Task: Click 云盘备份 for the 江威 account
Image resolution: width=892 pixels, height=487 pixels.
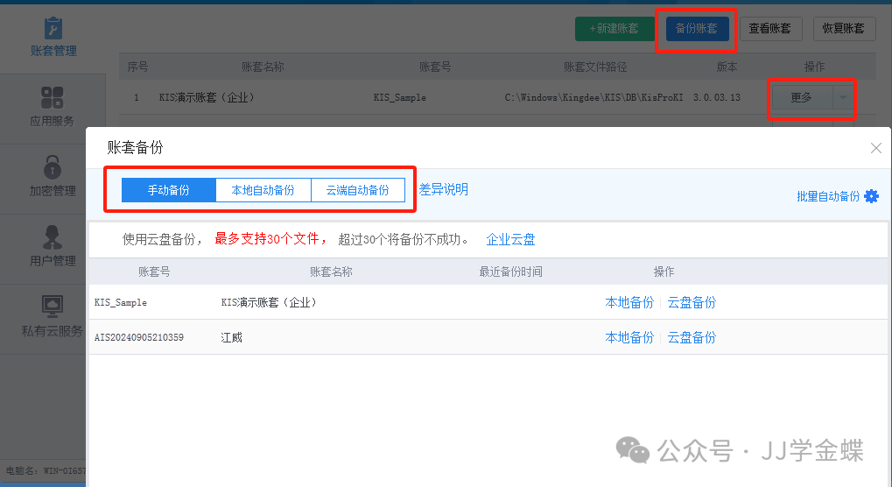Action: [x=692, y=337]
